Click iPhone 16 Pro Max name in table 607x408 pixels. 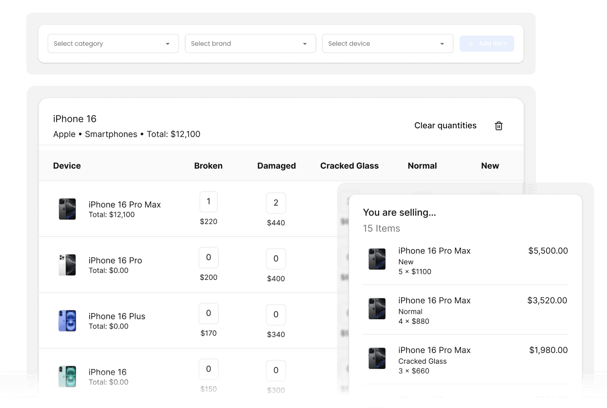[124, 205]
